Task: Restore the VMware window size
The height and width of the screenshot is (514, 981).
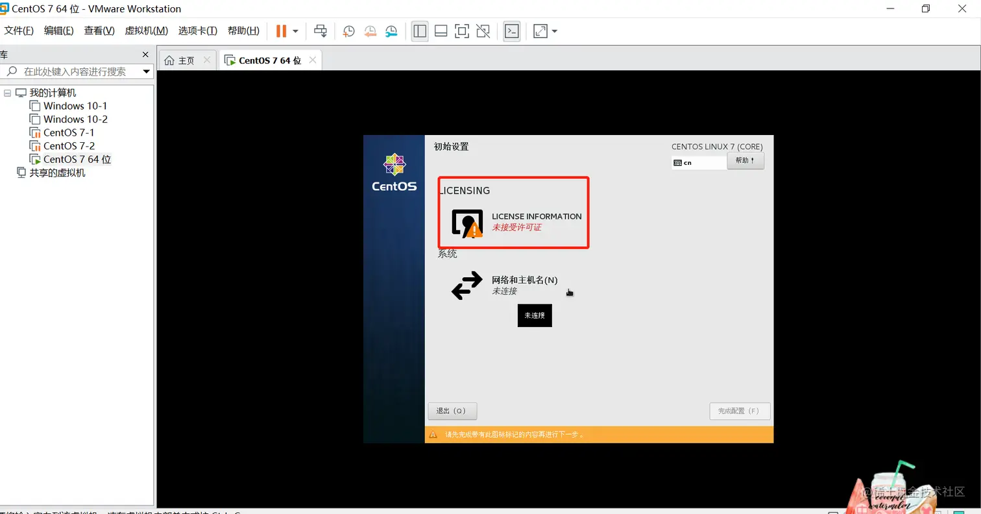Action: pos(926,8)
